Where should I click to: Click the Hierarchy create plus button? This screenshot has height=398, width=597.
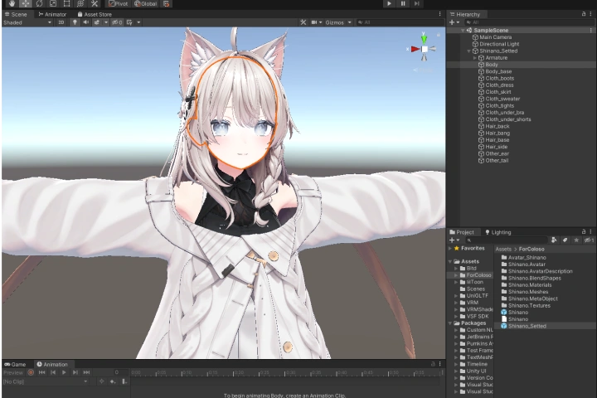click(x=454, y=22)
